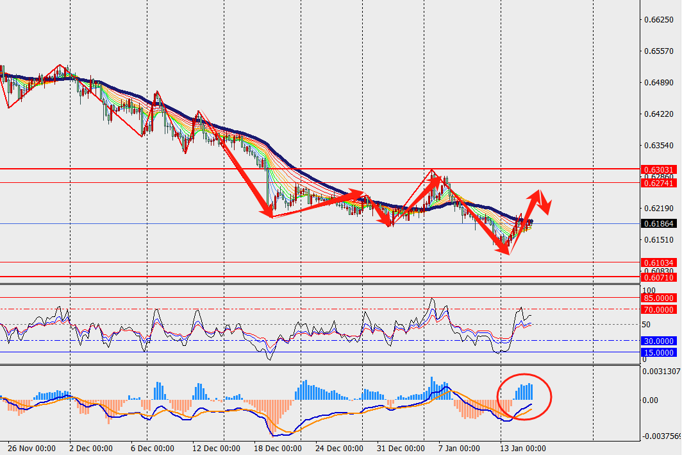Click the 0.63540 price axis value
682x455 pixels.
coord(659,146)
